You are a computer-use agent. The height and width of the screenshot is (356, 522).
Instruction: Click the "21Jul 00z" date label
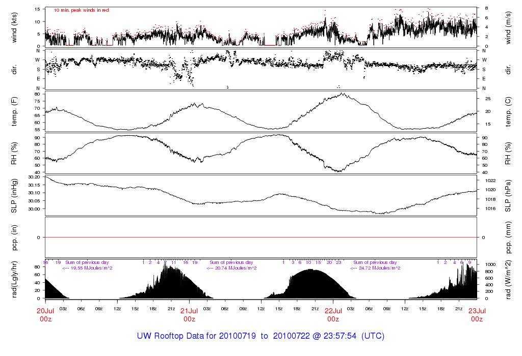coord(189,315)
